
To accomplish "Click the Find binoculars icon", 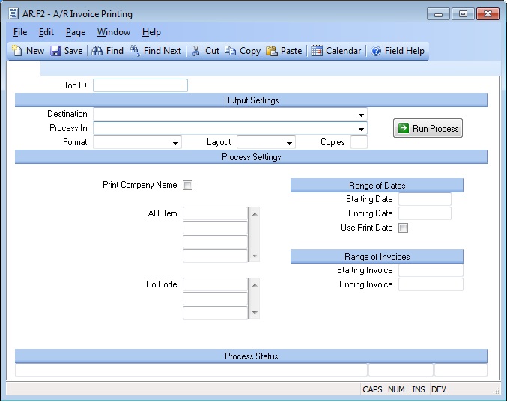I will pyautogui.click(x=97, y=51).
